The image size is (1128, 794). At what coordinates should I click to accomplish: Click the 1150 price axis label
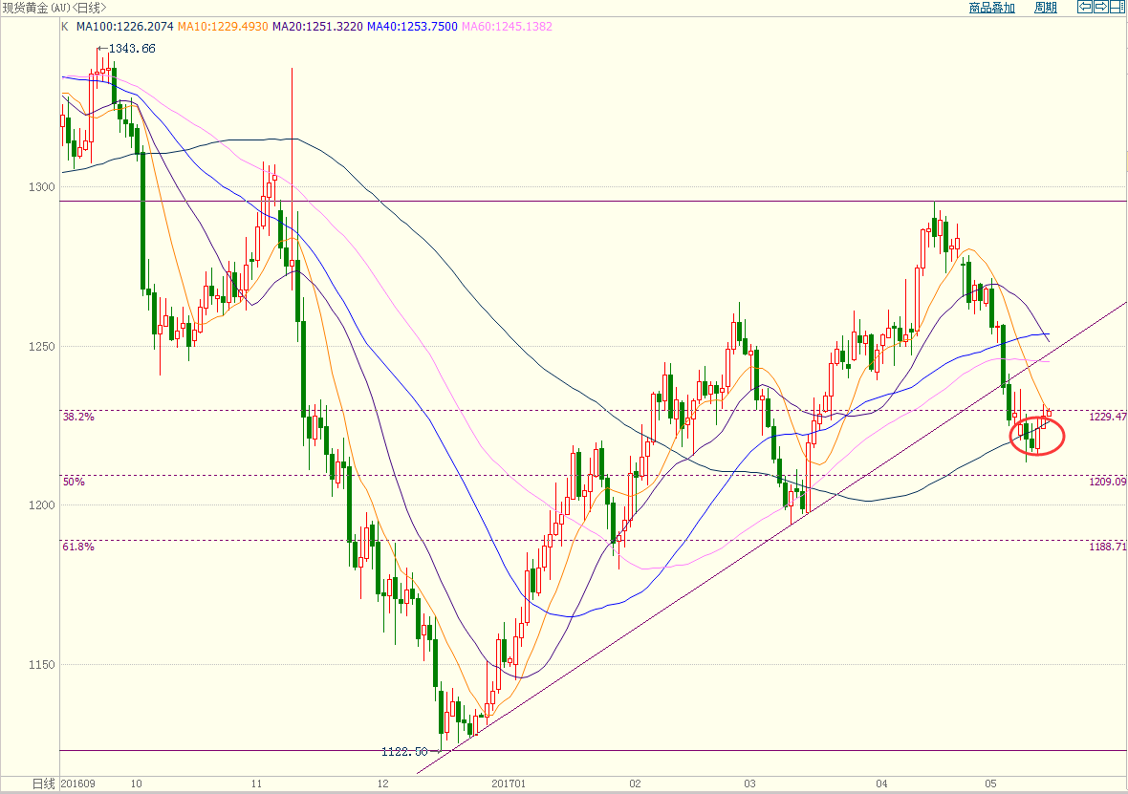pos(42,665)
